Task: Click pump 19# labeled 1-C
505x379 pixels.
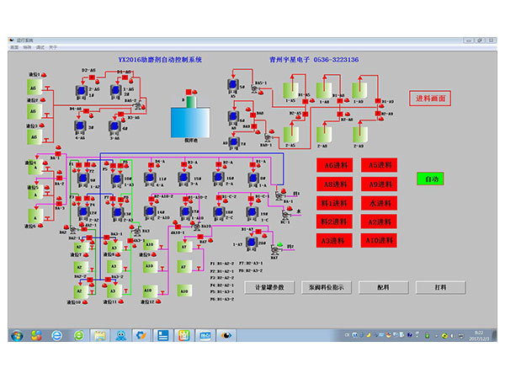Action: 251,211
